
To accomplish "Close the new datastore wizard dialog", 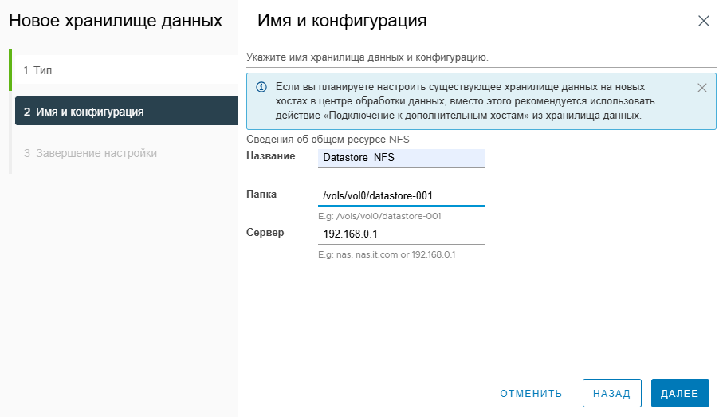I will [x=703, y=21].
